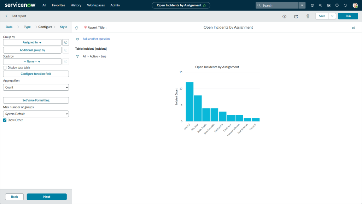The height and width of the screenshot is (204, 362).
Task: Open the sharing icon beside report title
Action: click(x=353, y=28)
